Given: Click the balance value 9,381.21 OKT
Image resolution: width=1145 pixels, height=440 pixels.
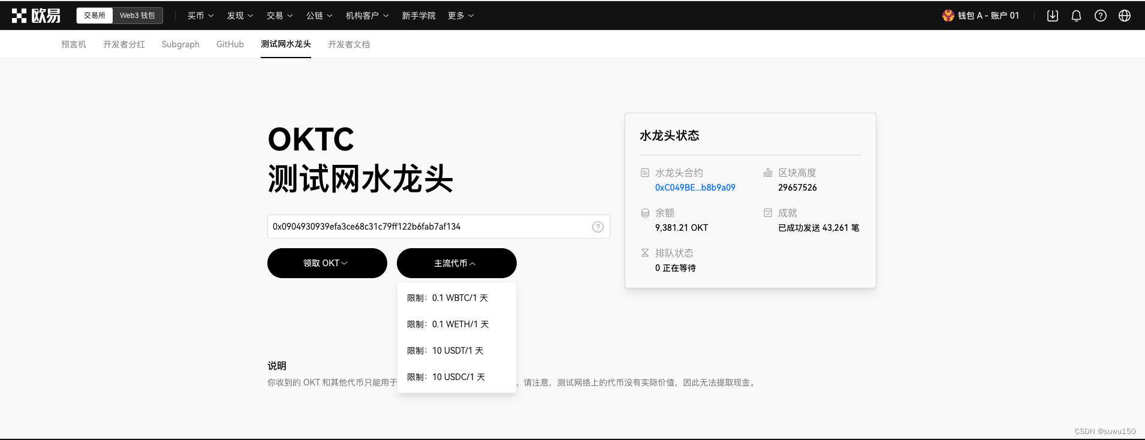Looking at the screenshot, I should [x=682, y=228].
